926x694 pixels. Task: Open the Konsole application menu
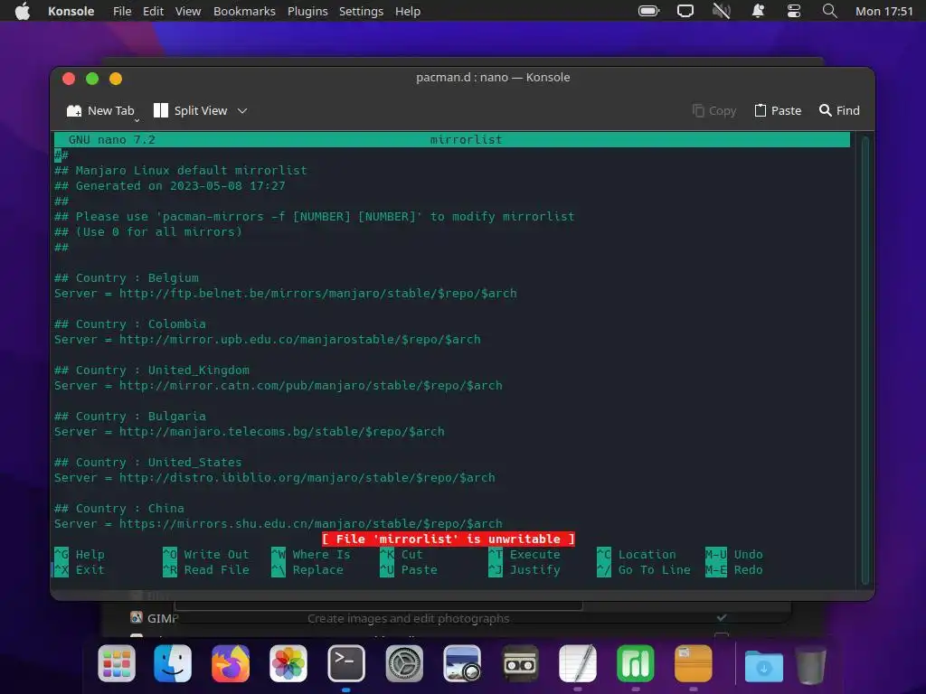point(71,11)
